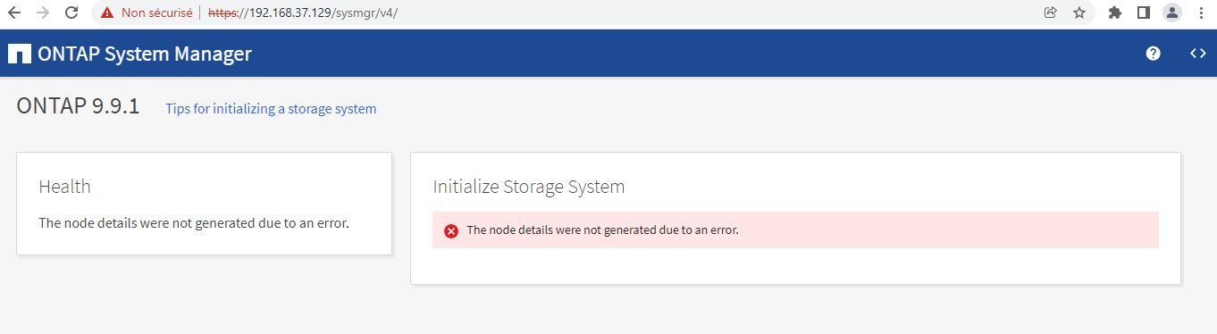This screenshot has height=334, width=1217.
Task: Open Tips for initializing a storage system
Action: click(271, 109)
